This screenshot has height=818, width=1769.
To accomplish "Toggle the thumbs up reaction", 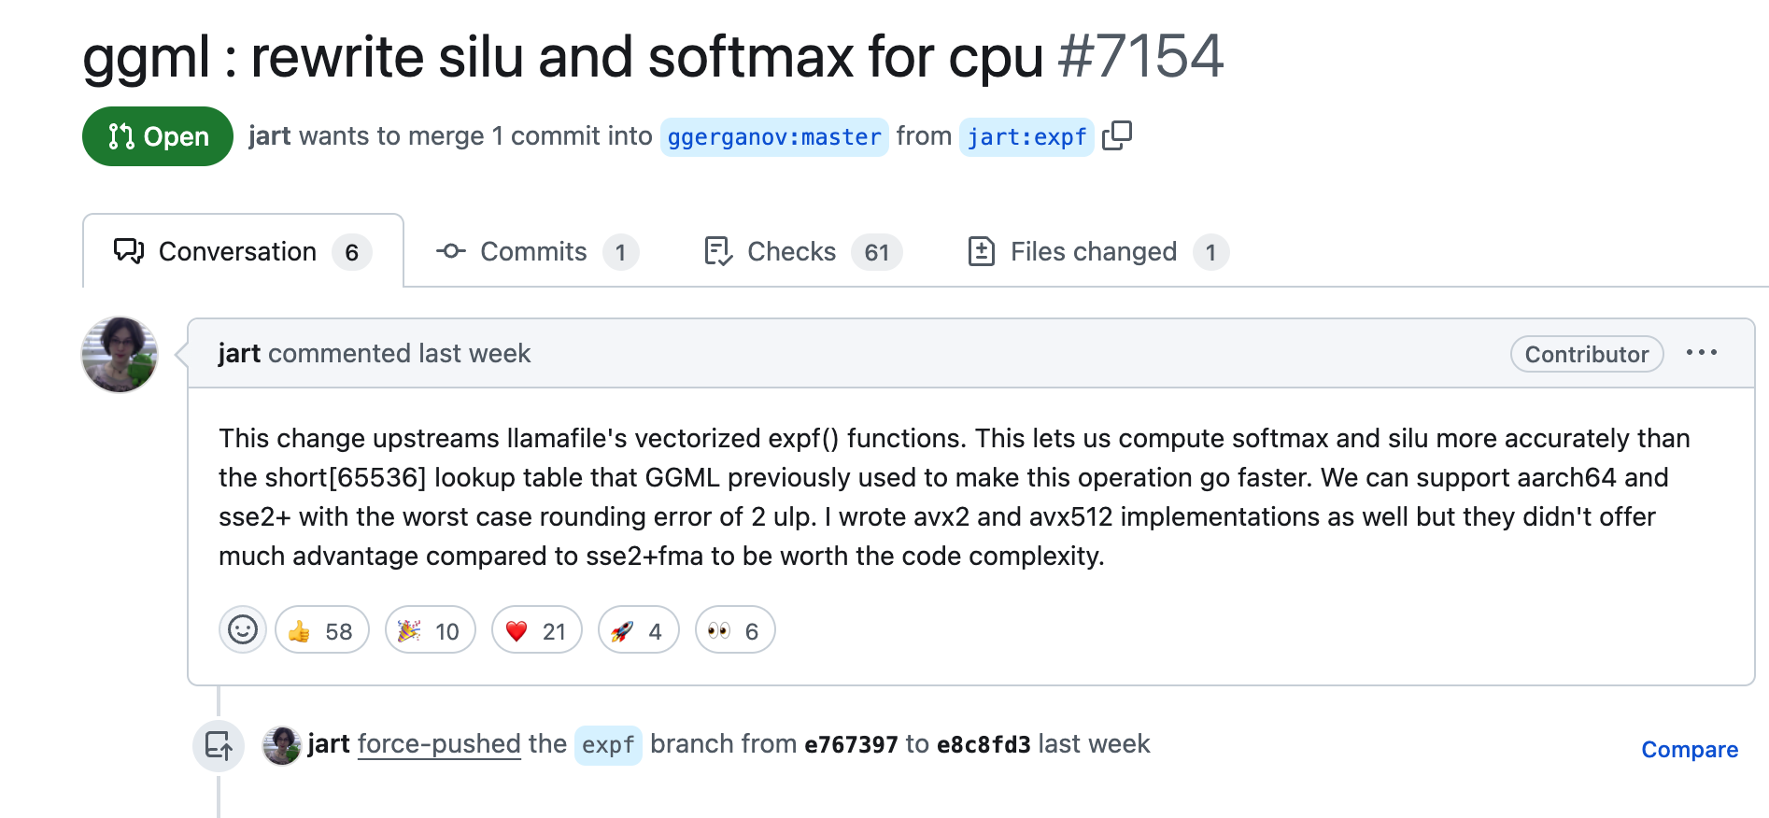I will point(322,630).
